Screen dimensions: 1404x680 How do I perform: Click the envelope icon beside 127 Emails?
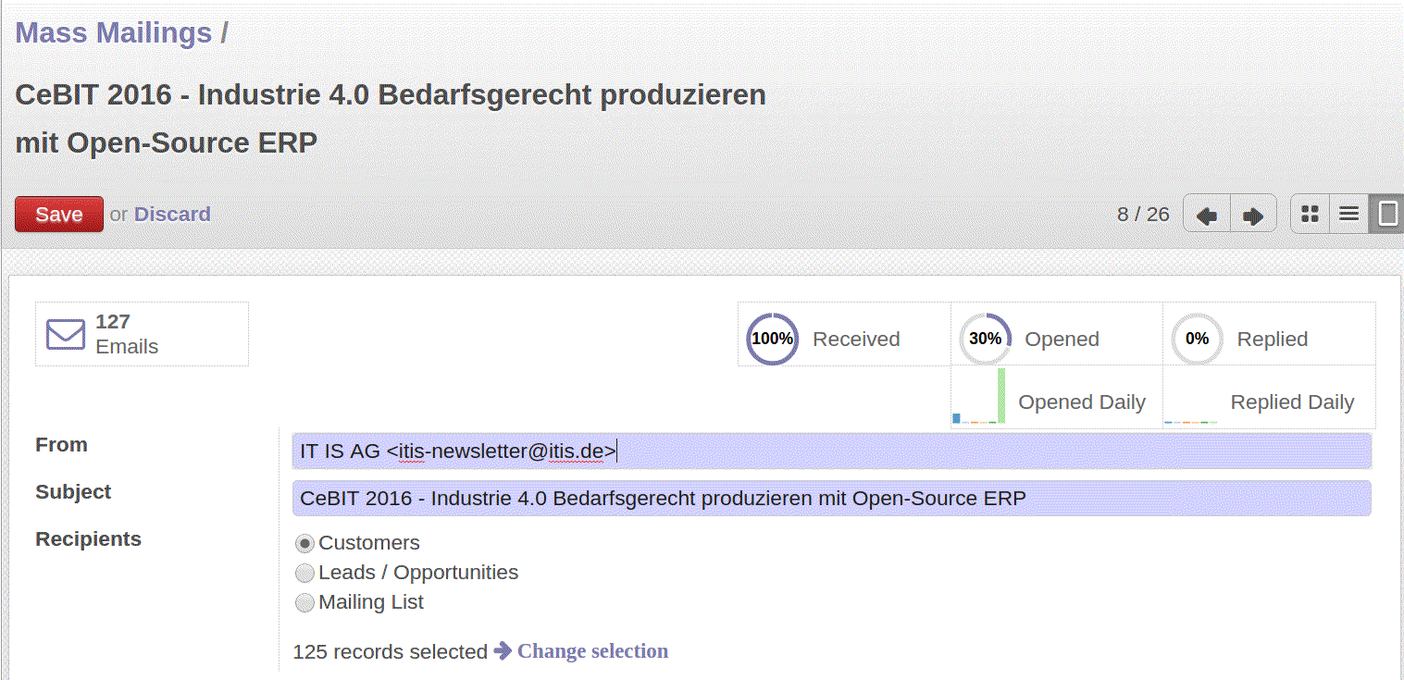pos(66,333)
